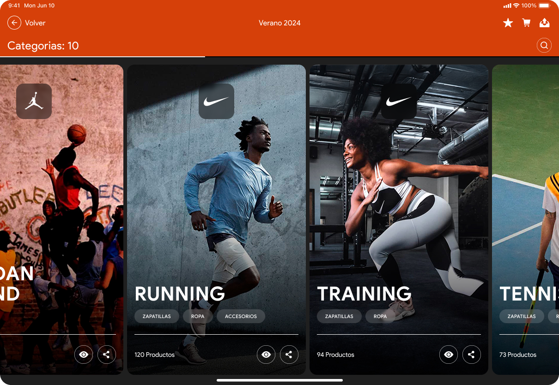Open the shopping cart icon
The width and height of the screenshot is (559, 385).
tap(526, 23)
